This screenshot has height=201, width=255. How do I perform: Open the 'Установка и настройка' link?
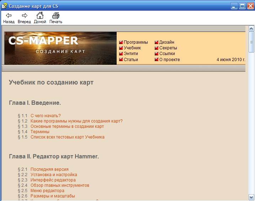click(54, 174)
